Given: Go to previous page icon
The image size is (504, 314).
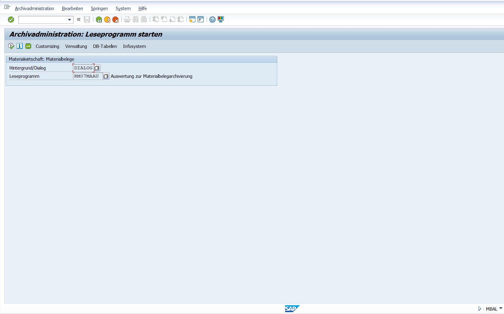Looking at the screenshot, I should (164, 20).
